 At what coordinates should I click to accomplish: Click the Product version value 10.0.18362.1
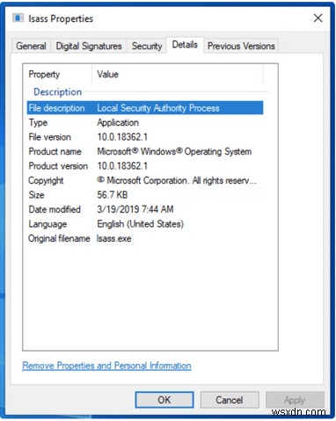tap(122, 166)
